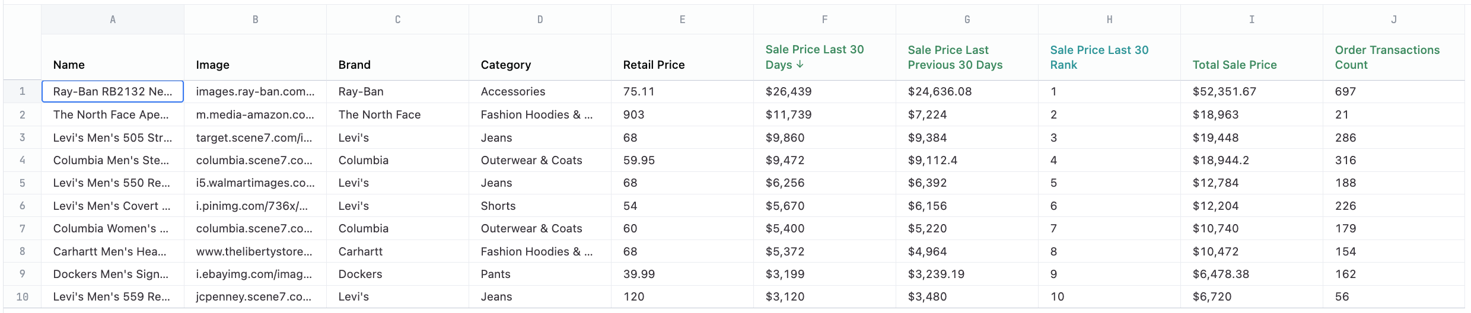This screenshot has width=1471, height=313.
Task: Click the Sale Price Last 30 Rank heading
Action: coord(1099,58)
